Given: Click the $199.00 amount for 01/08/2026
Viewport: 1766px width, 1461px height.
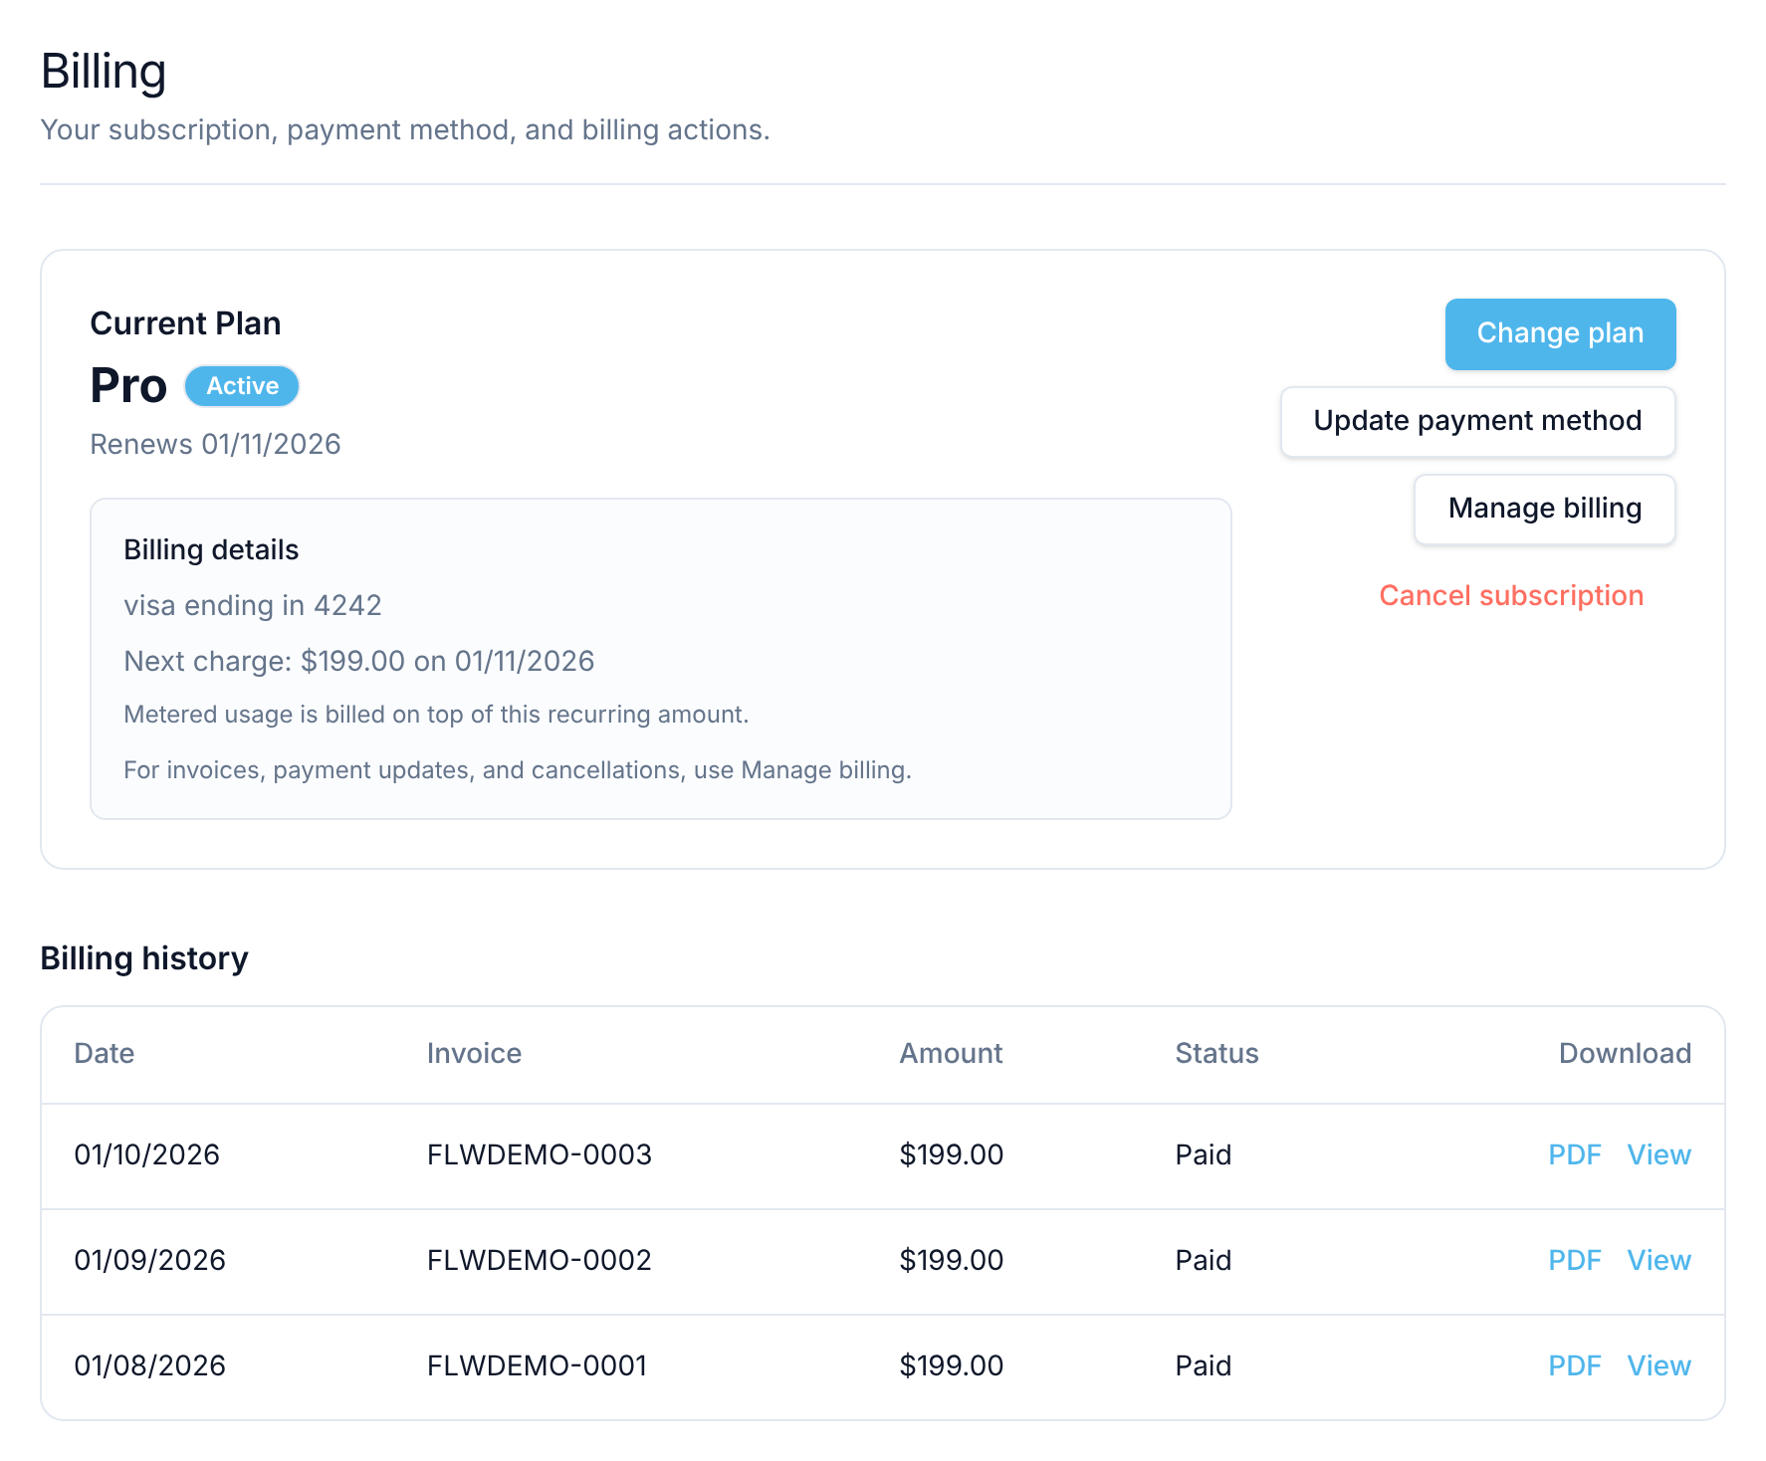Looking at the screenshot, I should tap(952, 1365).
